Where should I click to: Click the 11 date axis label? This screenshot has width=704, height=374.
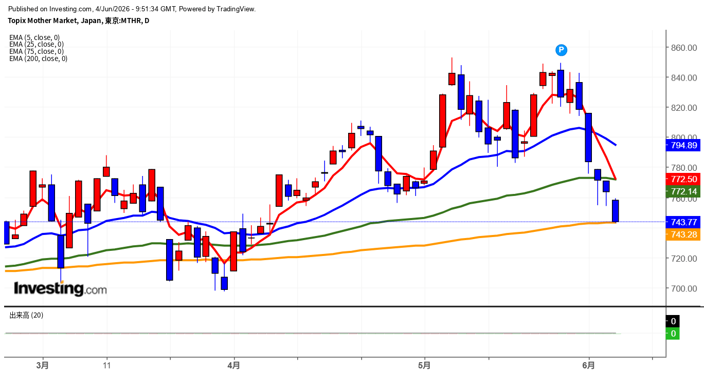[x=106, y=366]
